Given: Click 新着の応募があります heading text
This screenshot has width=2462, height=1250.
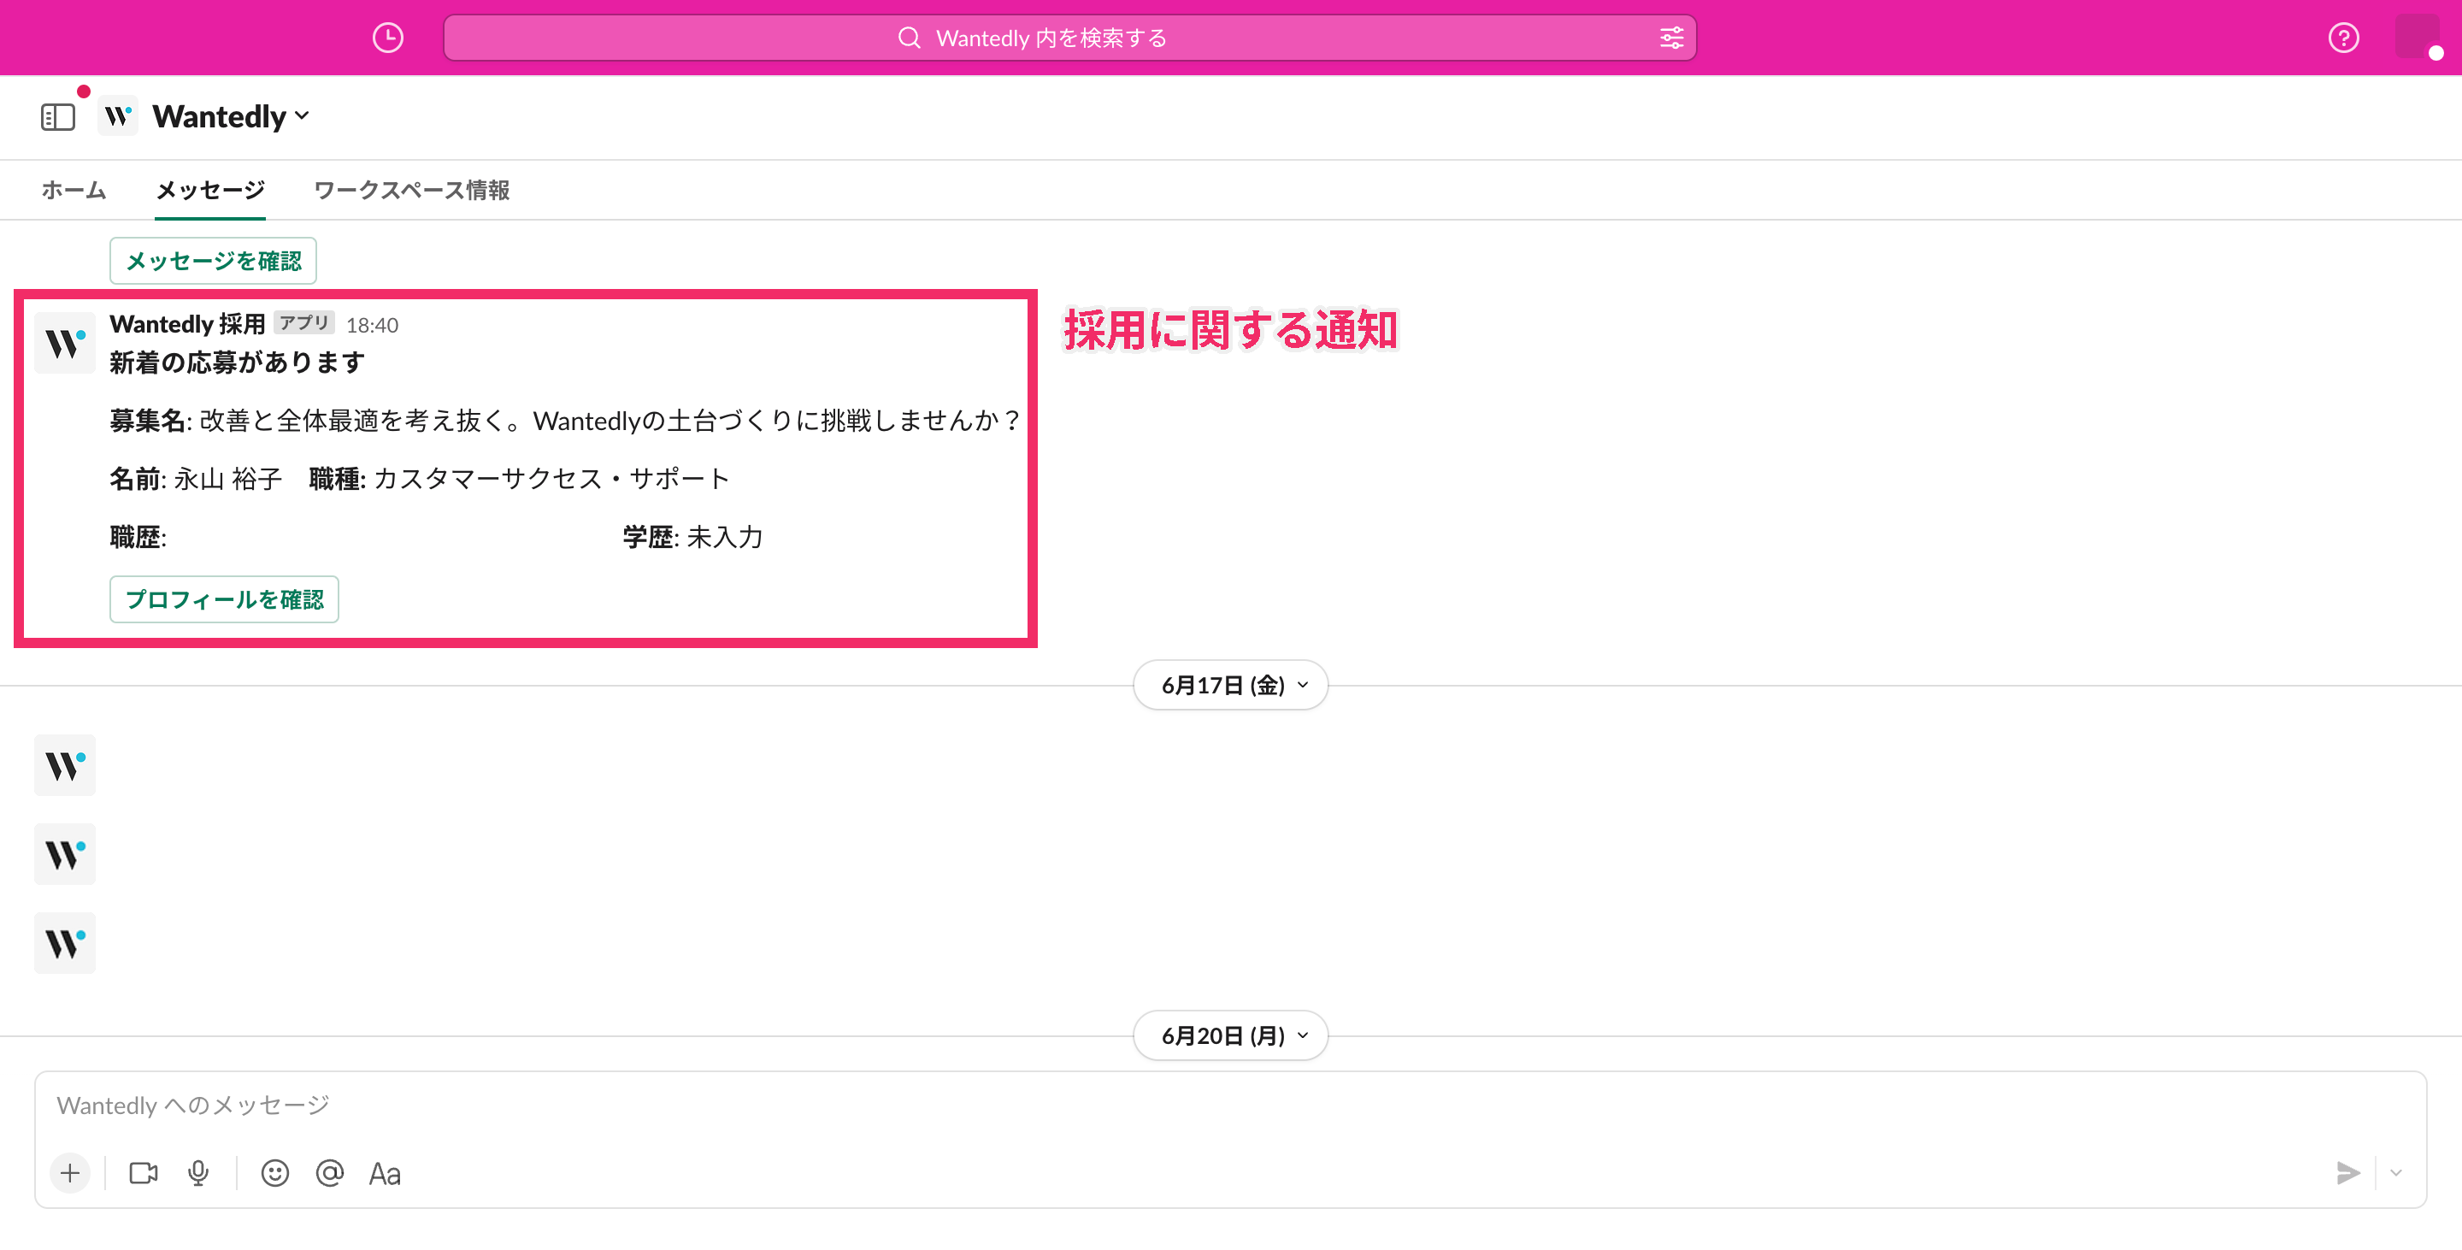Looking at the screenshot, I should (237, 363).
